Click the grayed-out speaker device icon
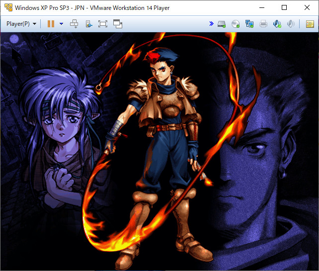319x271 pixels. tap(291, 24)
